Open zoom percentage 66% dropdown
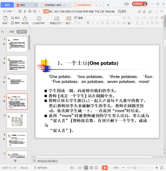Image resolution: width=166 pixels, height=171 pixels. 117,168
